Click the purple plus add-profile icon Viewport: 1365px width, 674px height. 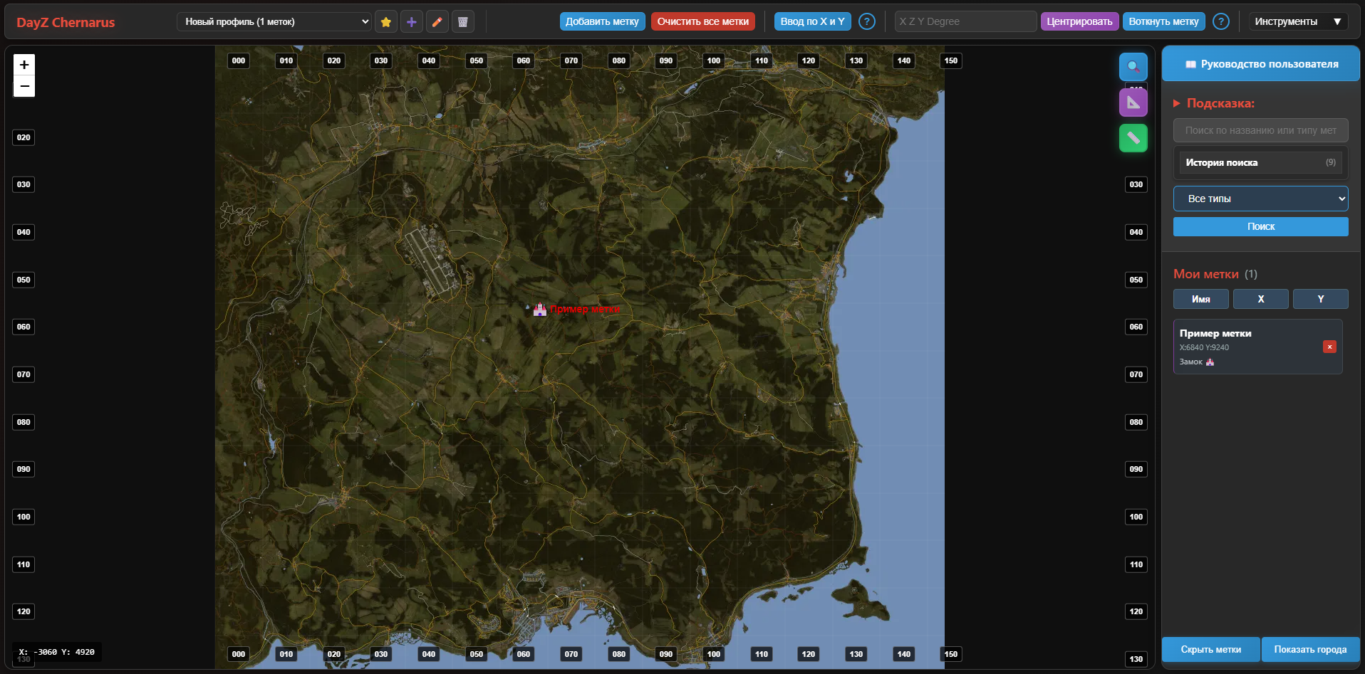tap(411, 22)
